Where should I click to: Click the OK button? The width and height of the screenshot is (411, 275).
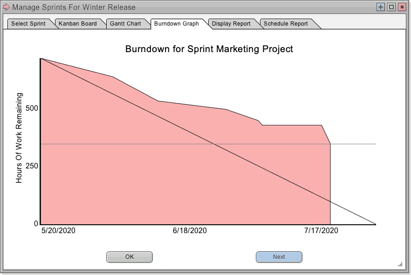click(130, 257)
